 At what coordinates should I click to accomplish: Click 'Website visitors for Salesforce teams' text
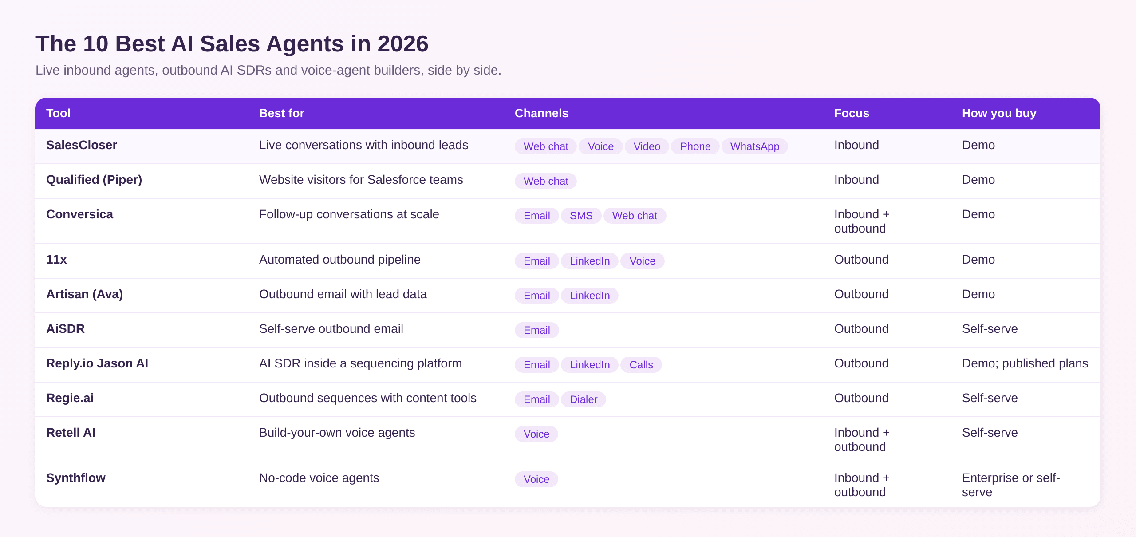361,180
